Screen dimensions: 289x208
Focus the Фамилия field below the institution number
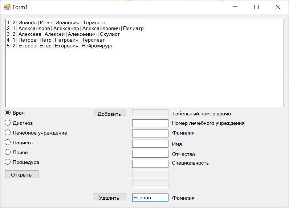click(x=150, y=133)
